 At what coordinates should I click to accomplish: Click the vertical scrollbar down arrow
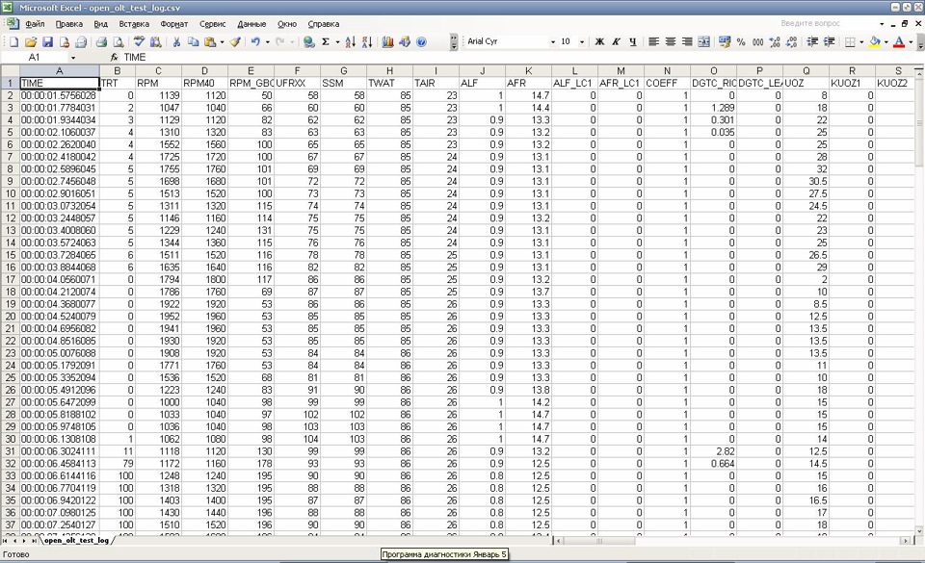[x=919, y=530]
